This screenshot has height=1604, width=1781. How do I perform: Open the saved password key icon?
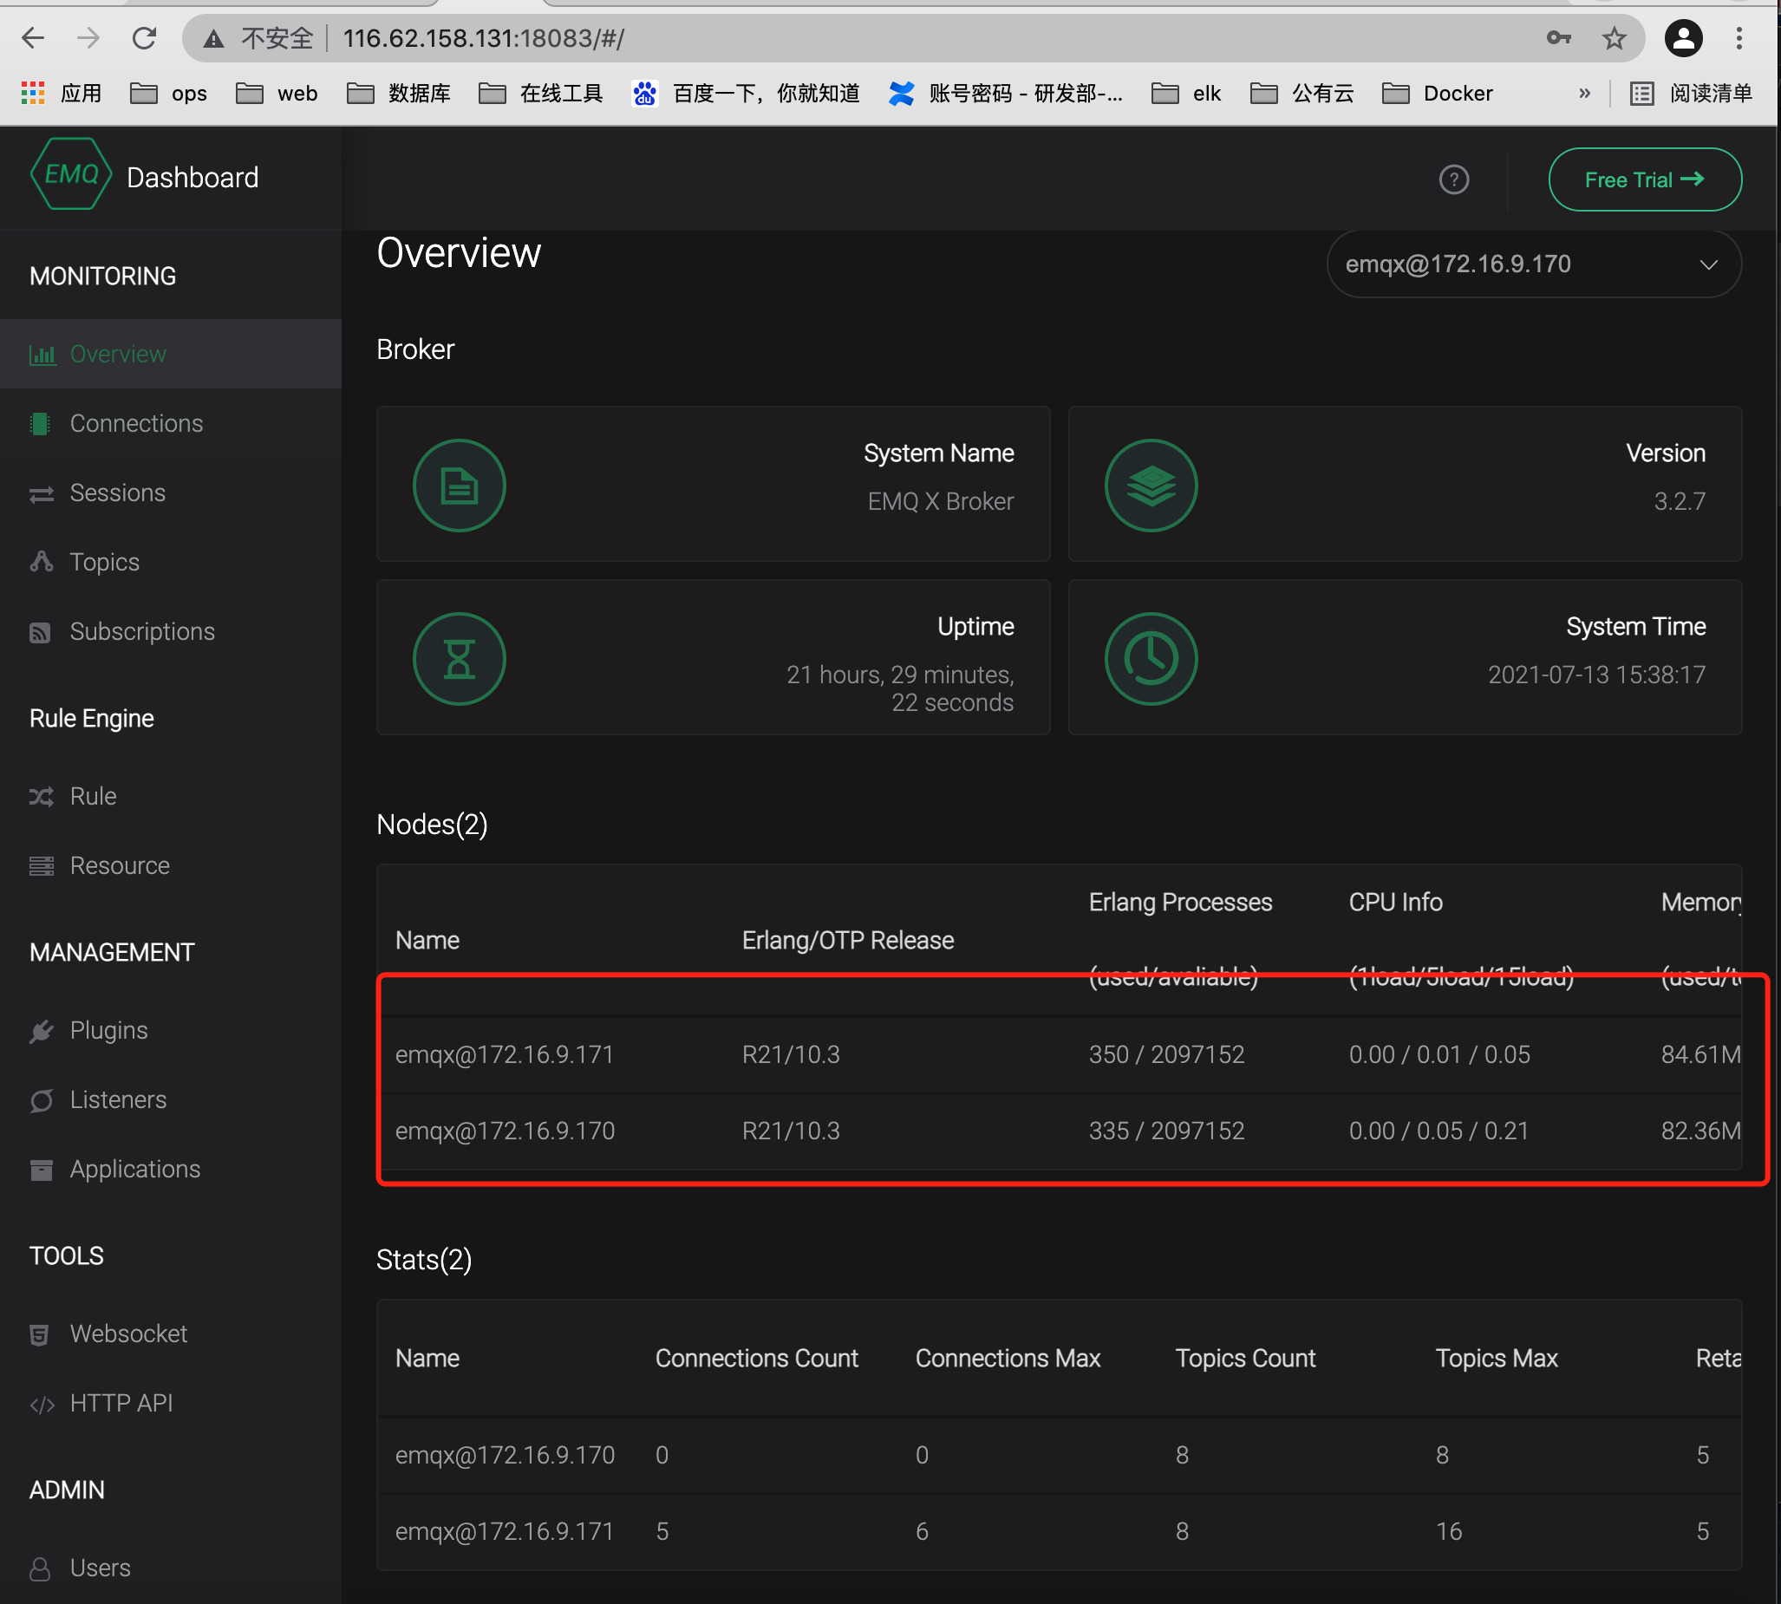pos(1558,39)
